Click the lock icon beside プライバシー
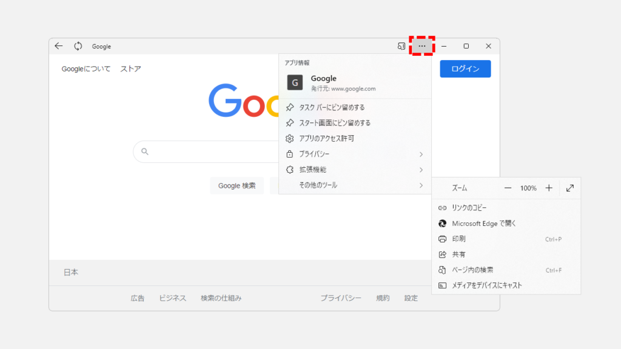 click(x=290, y=154)
